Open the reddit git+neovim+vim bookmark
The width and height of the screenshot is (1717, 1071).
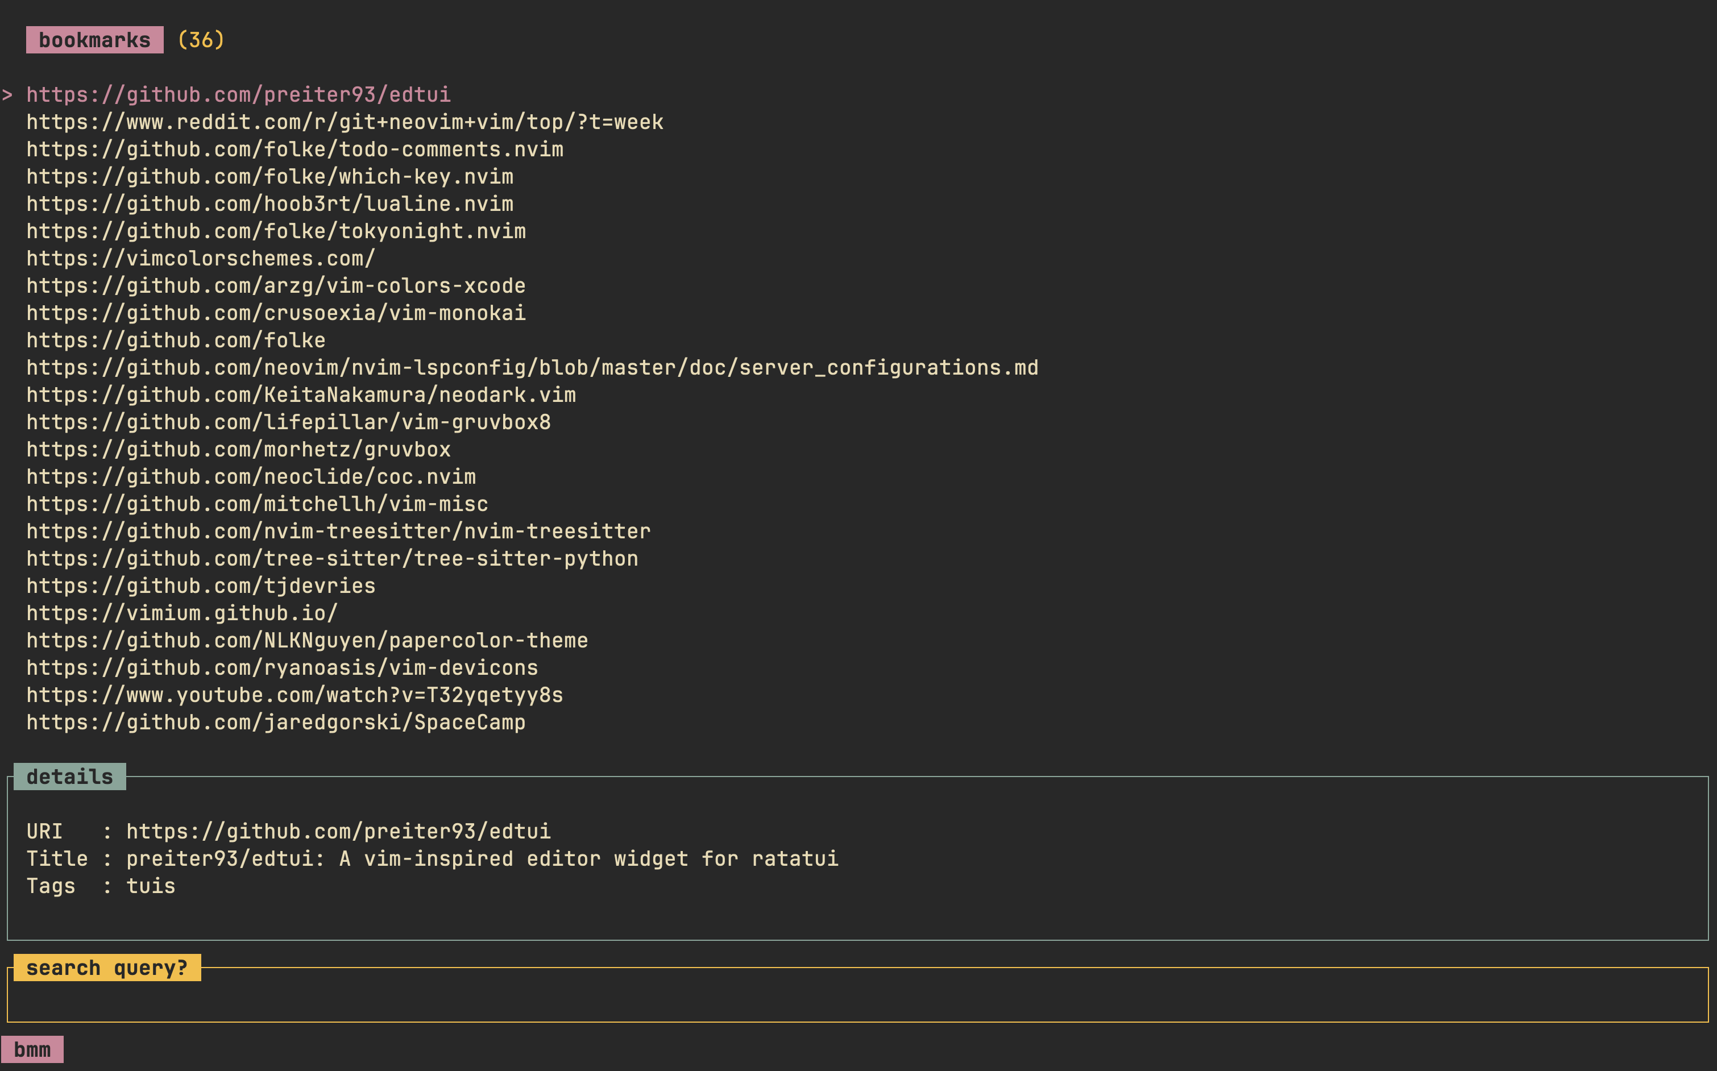[344, 122]
